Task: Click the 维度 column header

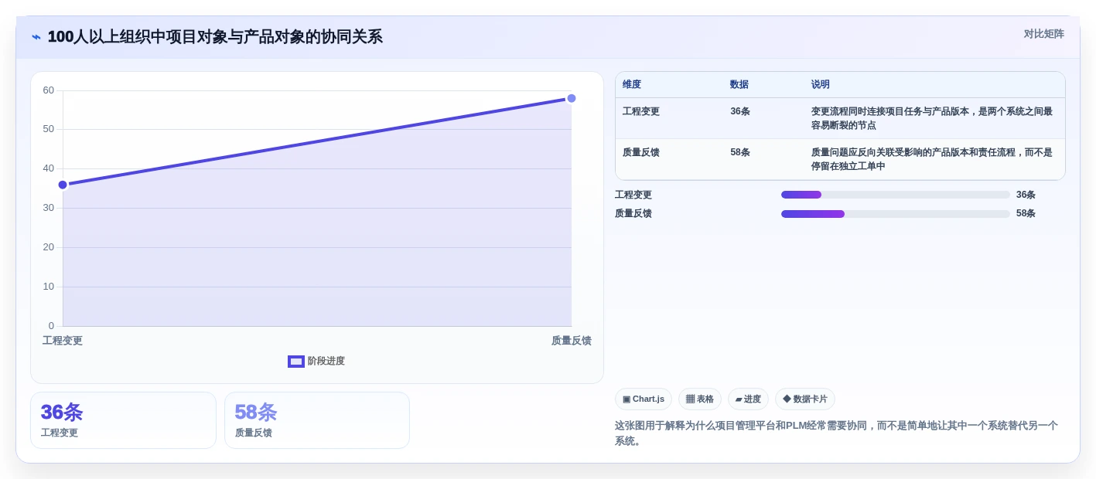Action: [632, 85]
